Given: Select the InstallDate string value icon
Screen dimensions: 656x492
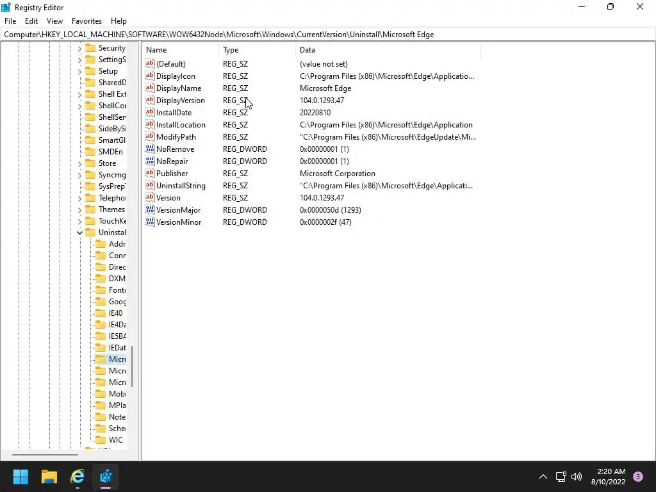Looking at the screenshot, I should point(150,112).
